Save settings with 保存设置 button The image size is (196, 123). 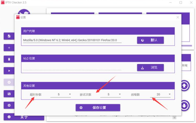(98, 108)
